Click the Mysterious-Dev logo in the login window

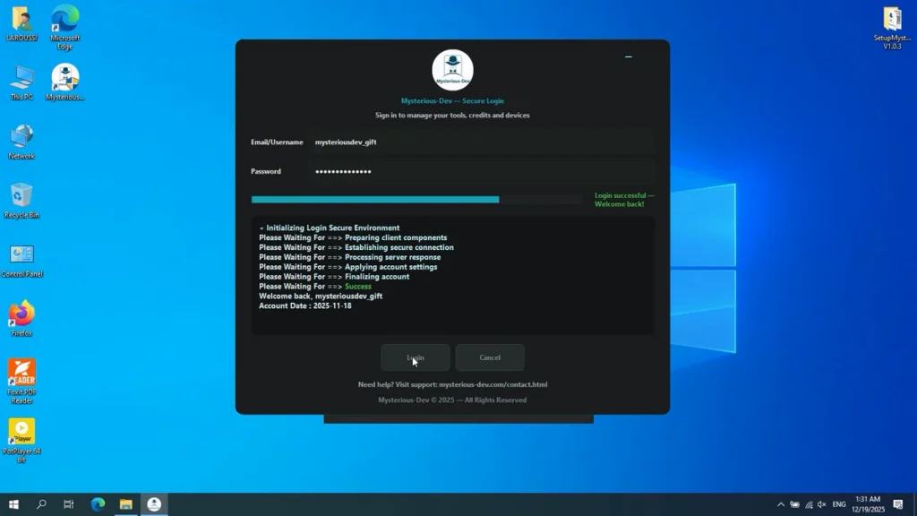452,70
